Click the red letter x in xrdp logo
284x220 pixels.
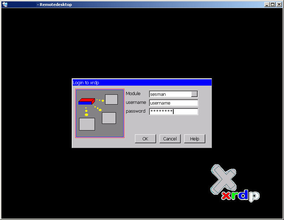[x=226, y=196]
